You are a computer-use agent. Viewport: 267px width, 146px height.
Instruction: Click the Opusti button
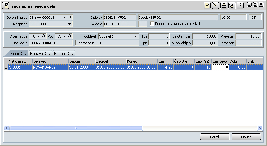(246, 137)
